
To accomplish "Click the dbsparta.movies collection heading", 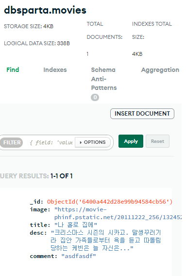I will click(x=45, y=10).
